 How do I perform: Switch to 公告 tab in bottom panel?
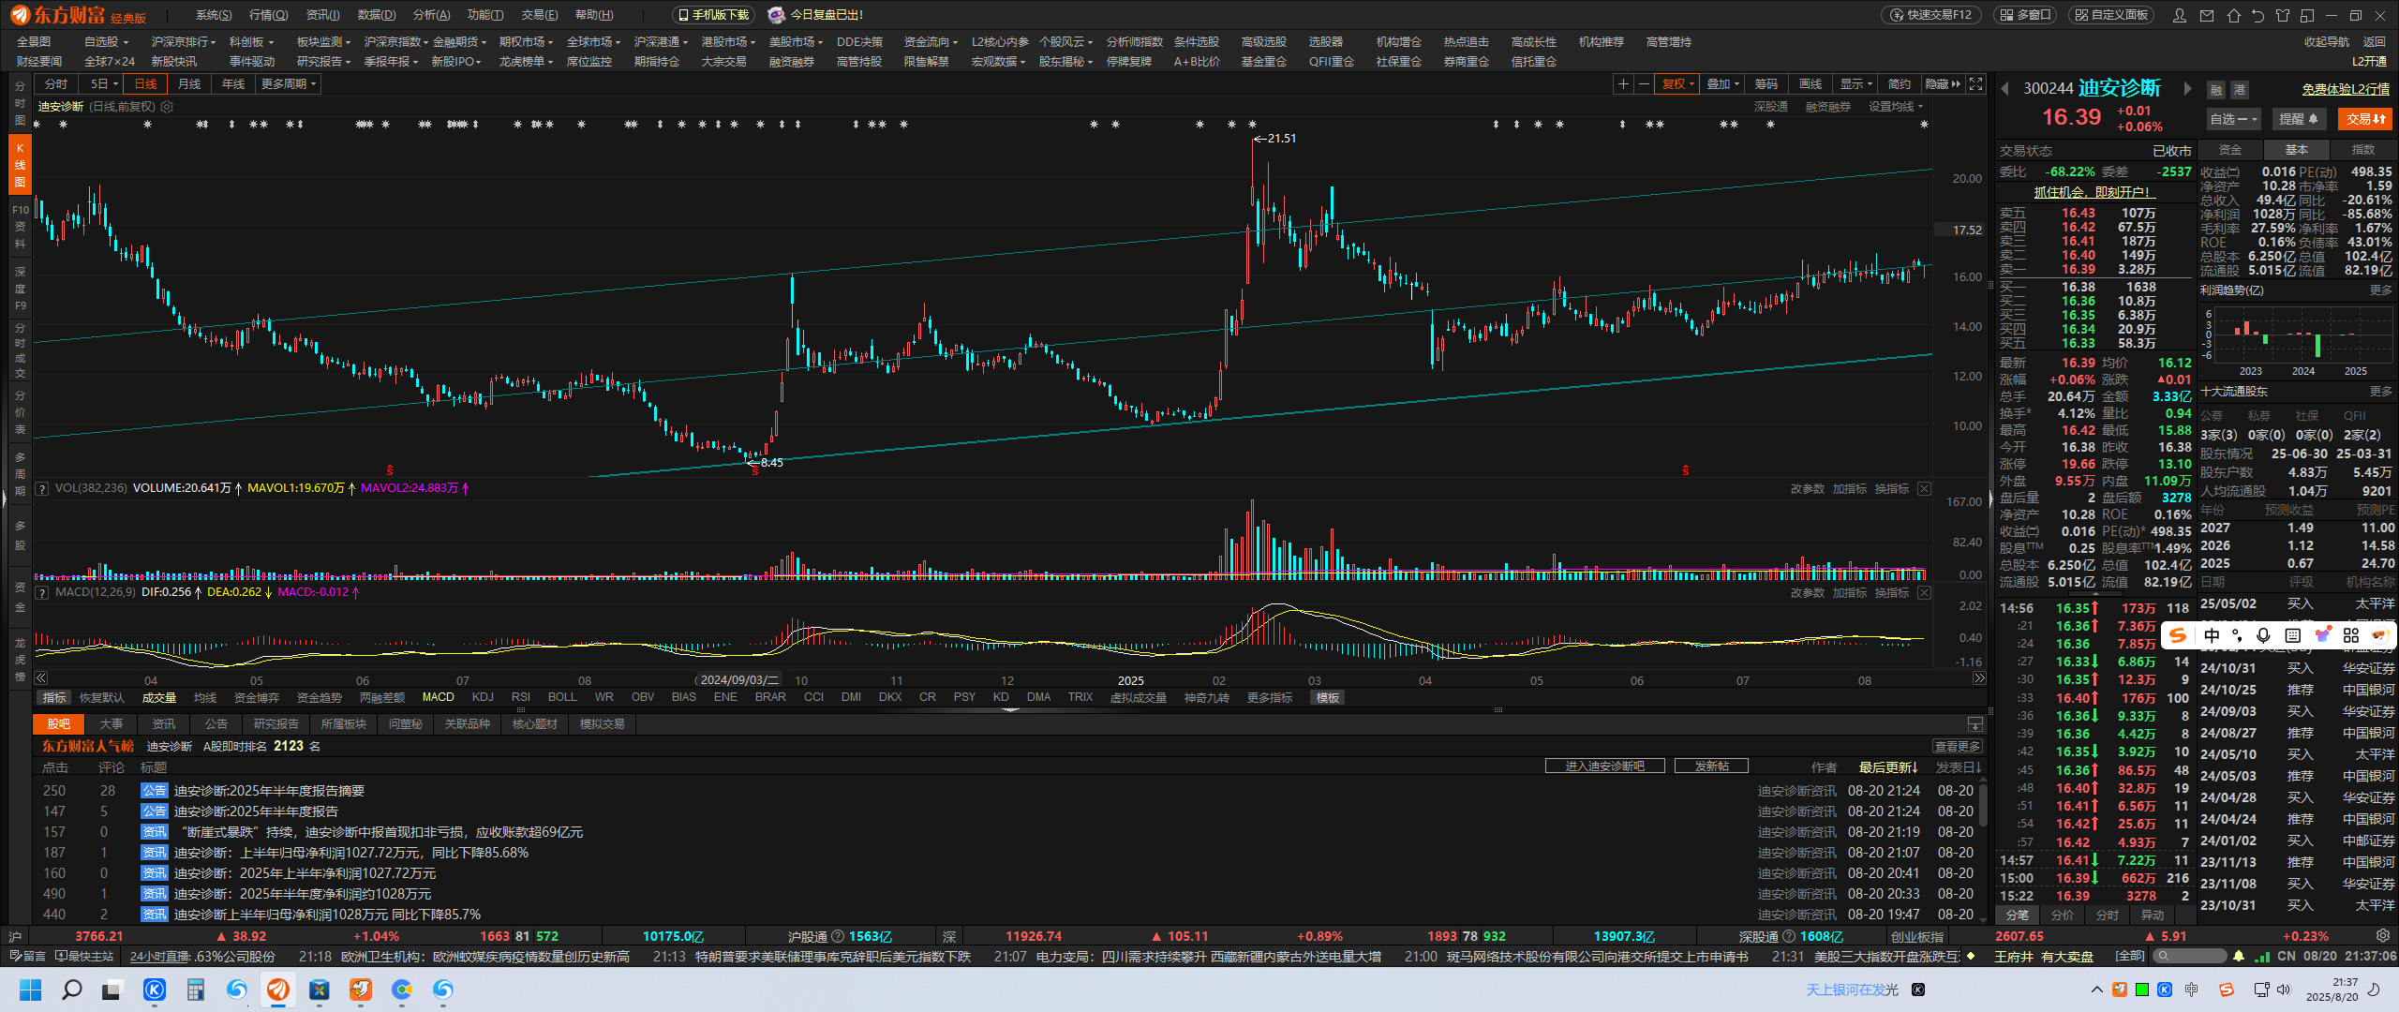tap(216, 724)
